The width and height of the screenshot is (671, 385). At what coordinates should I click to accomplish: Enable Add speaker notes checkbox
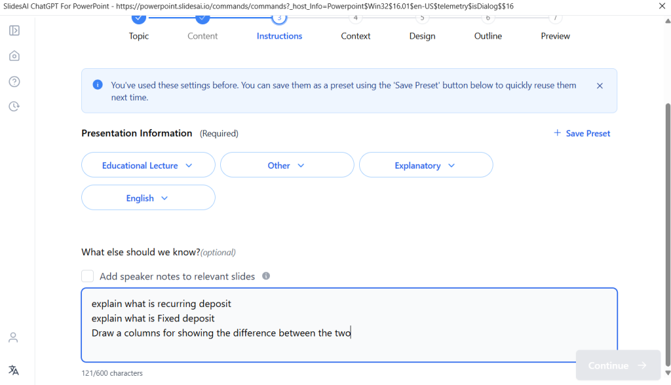88,276
